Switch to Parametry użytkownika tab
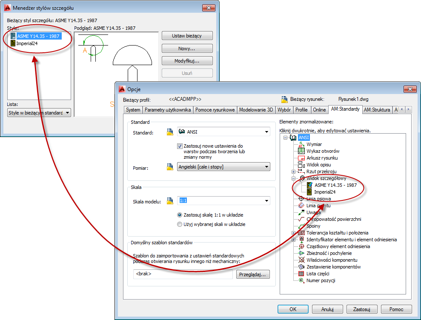The height and width of the screenshot is (320, 421). (168, 110)
